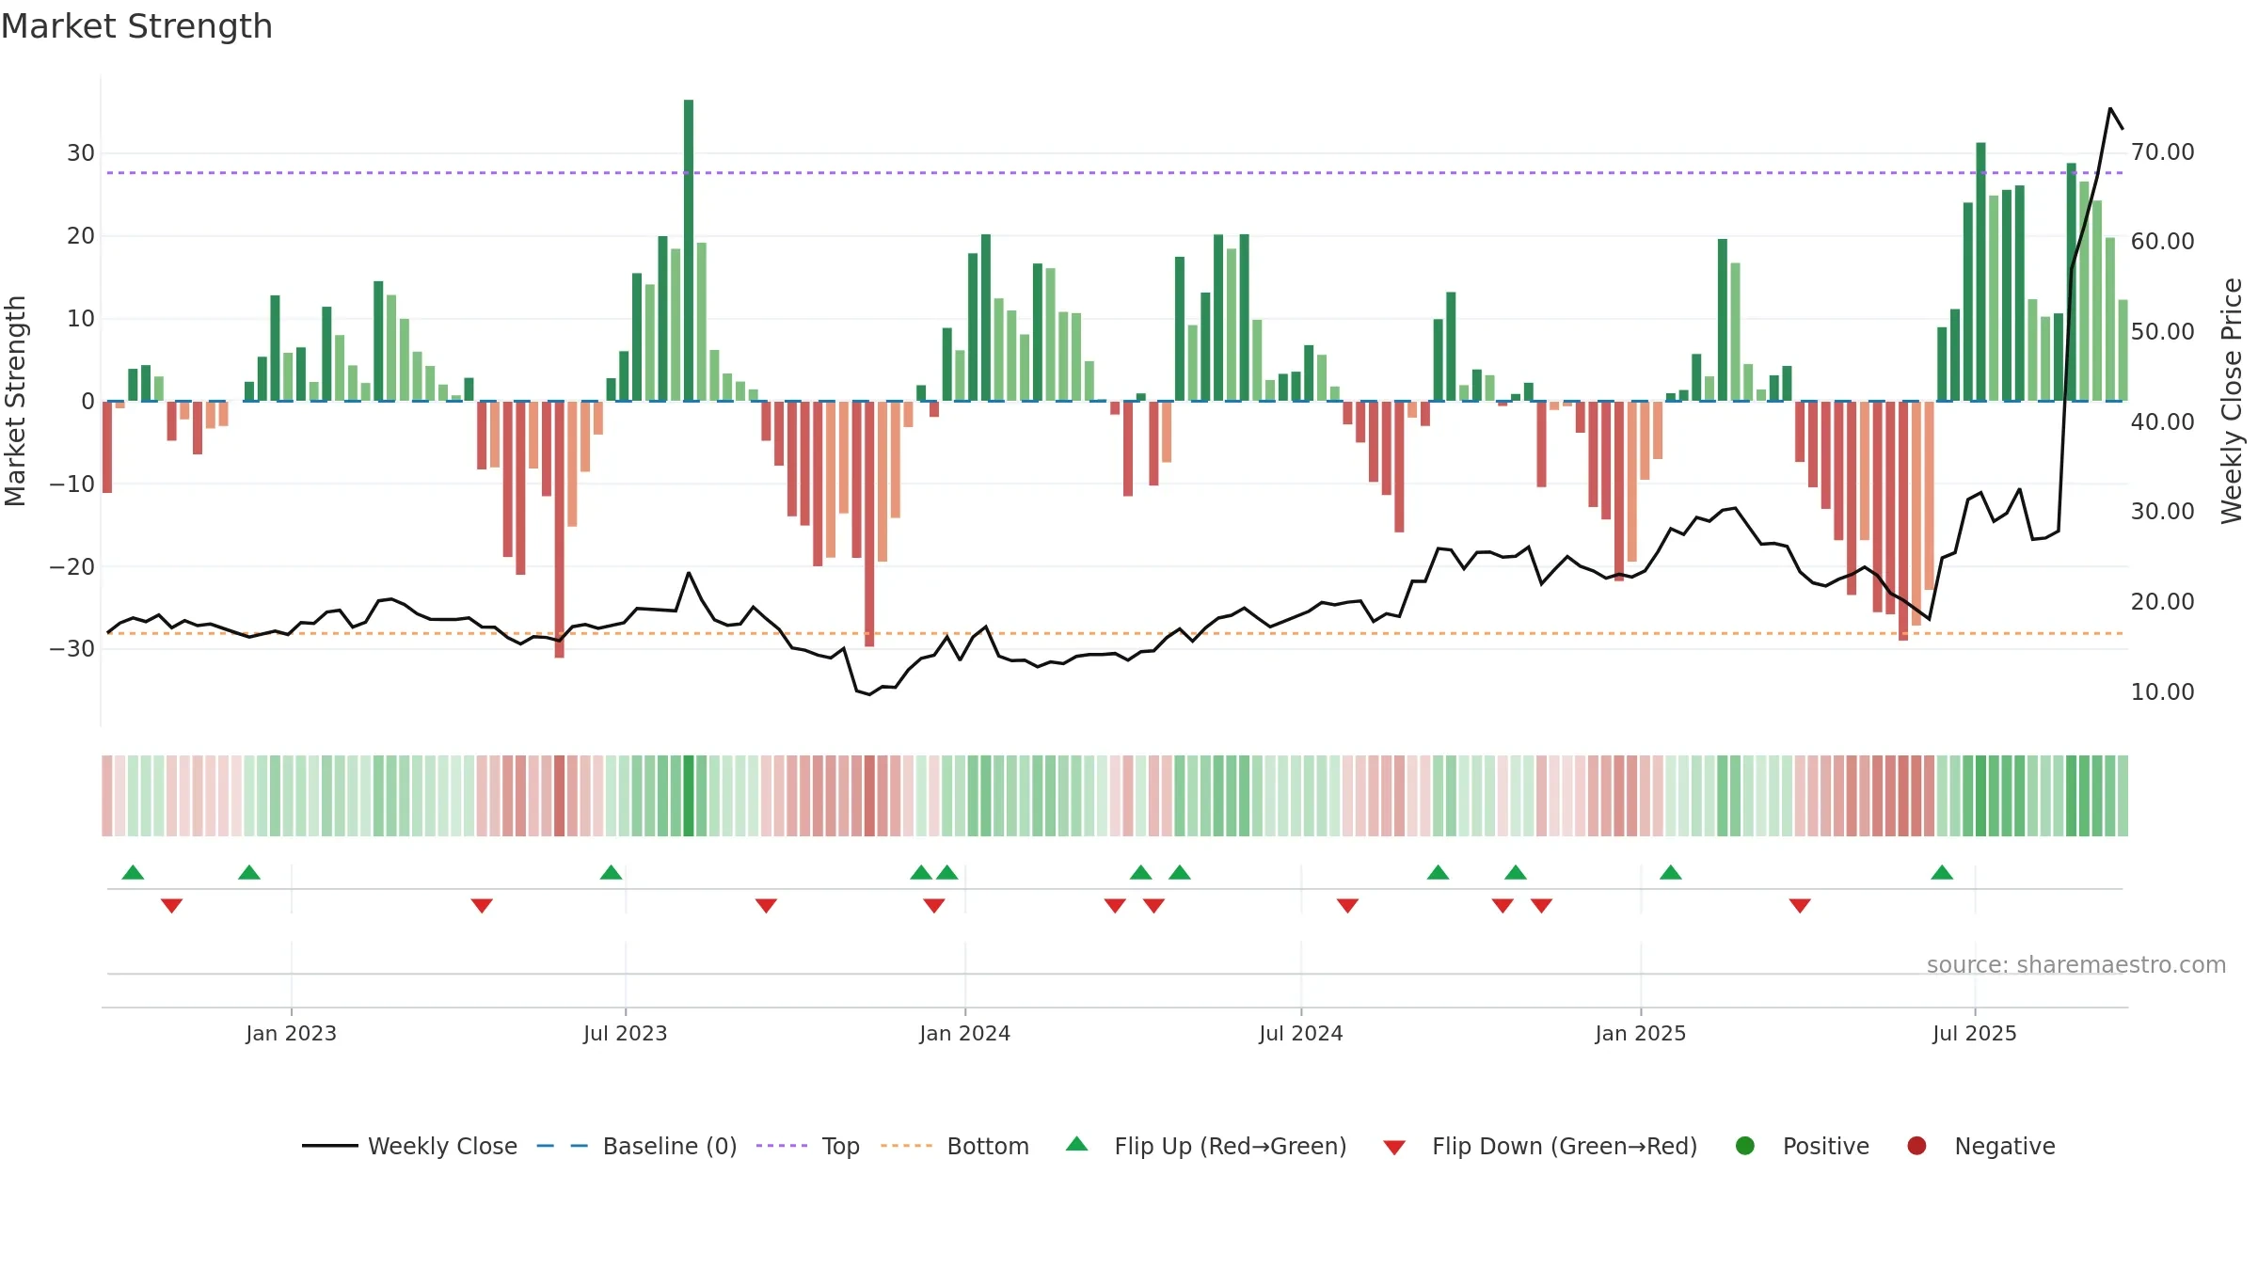Click the weekly close price peak above 70

pos(2110,109)
